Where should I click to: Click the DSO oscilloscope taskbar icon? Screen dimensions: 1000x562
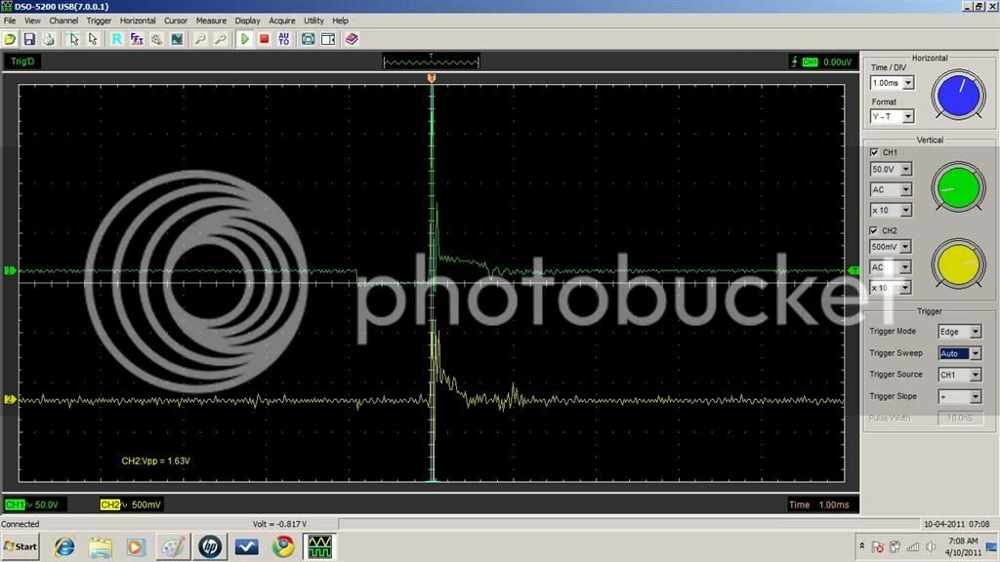pos(319,546)
